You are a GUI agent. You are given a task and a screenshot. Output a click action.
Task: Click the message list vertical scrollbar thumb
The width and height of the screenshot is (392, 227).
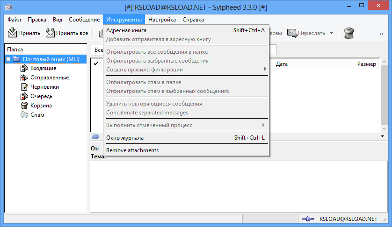384,95
